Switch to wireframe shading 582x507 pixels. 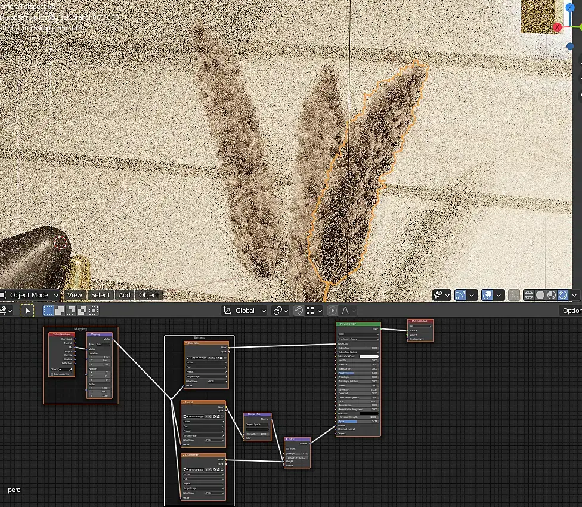(529, 295)
